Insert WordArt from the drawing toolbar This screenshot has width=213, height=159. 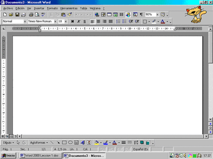(83, 142)
